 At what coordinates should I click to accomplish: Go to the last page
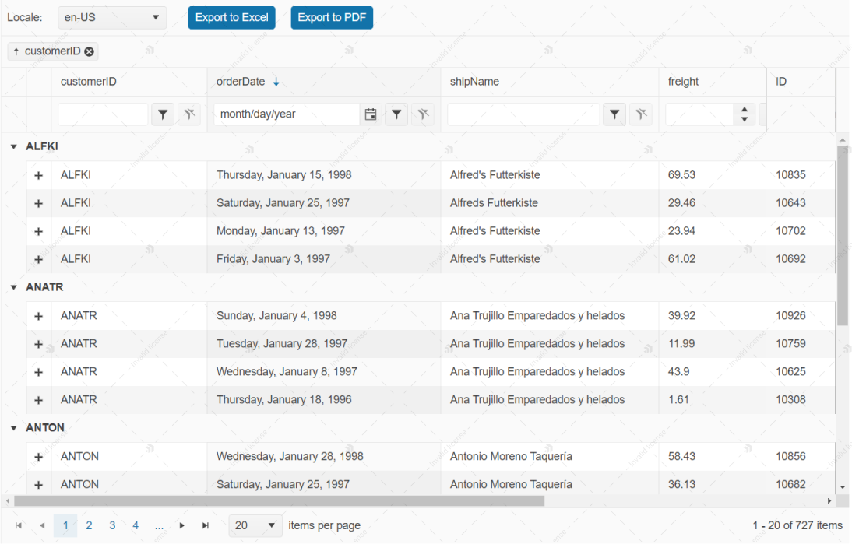point(206,525)
